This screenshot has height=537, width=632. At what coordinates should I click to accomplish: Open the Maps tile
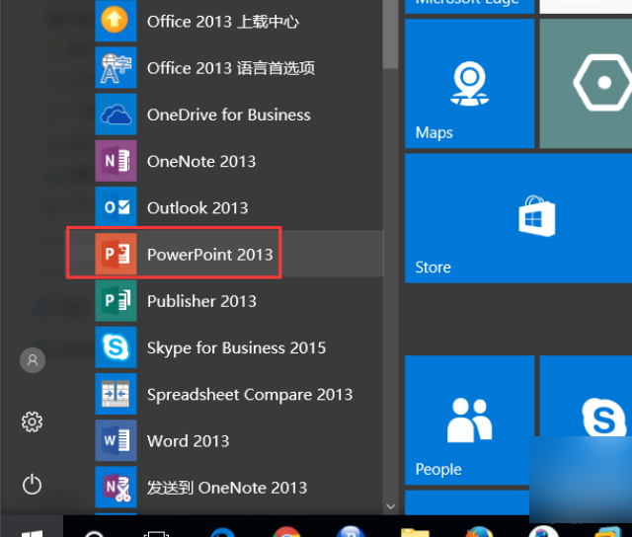point(470,83)
